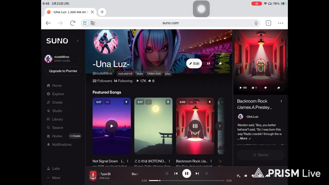Skip to the next track
Image resolution: width=329 pixels, height=185 pixels.
pyautogui.click(x=197, y=173)
